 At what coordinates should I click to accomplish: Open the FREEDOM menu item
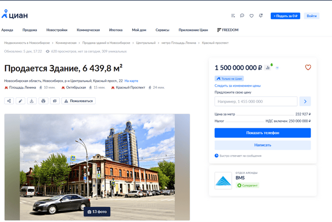point(228,30)
